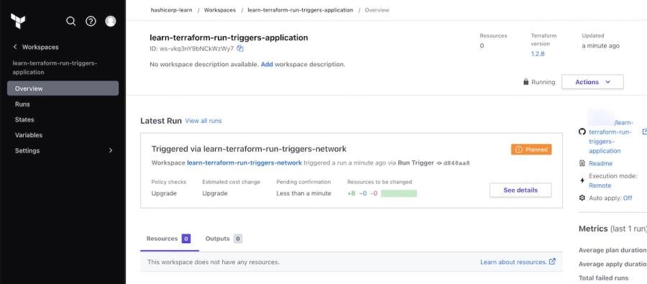Go back to Workspaces in sidebar

tap(40, 47)
